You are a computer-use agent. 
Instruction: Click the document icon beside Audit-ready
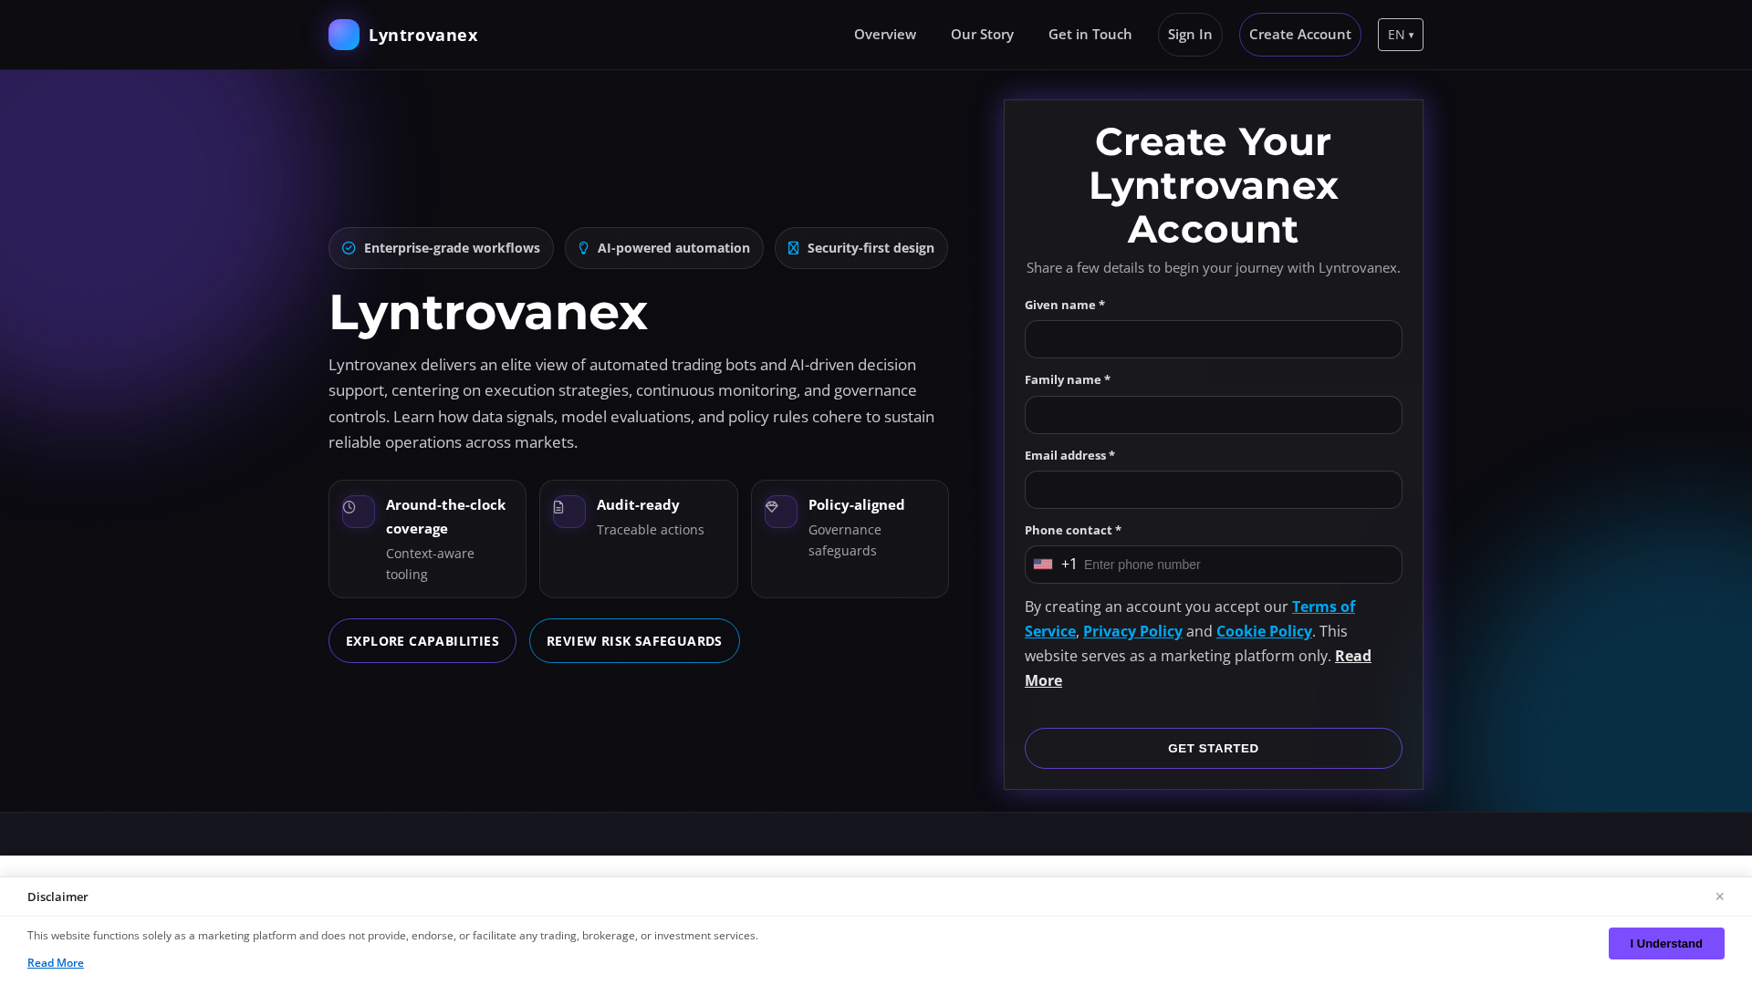pos(558,507)
